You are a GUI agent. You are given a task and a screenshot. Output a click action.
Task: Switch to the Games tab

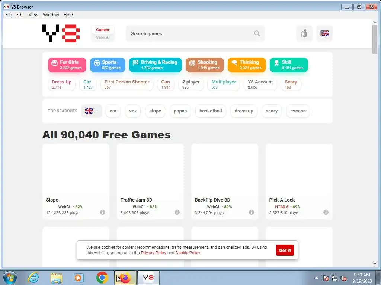[102, 30]
